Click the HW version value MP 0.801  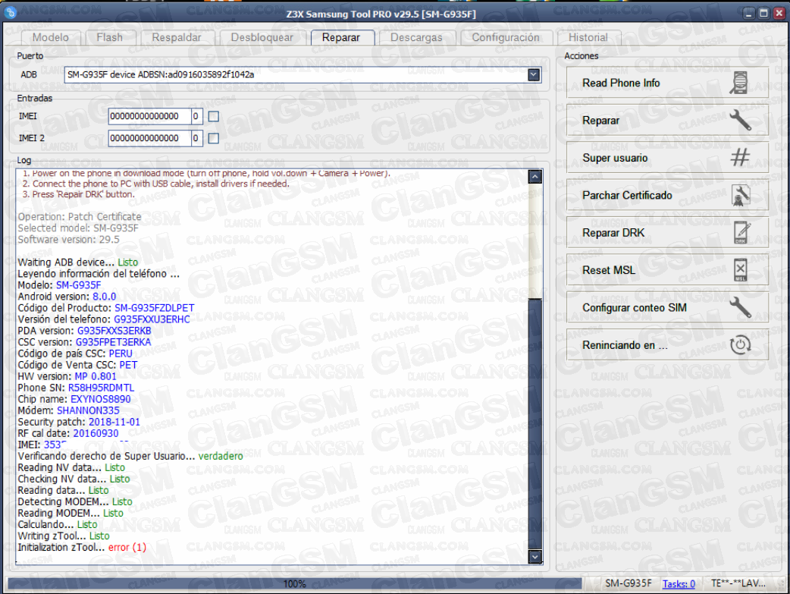pos(96,376)
